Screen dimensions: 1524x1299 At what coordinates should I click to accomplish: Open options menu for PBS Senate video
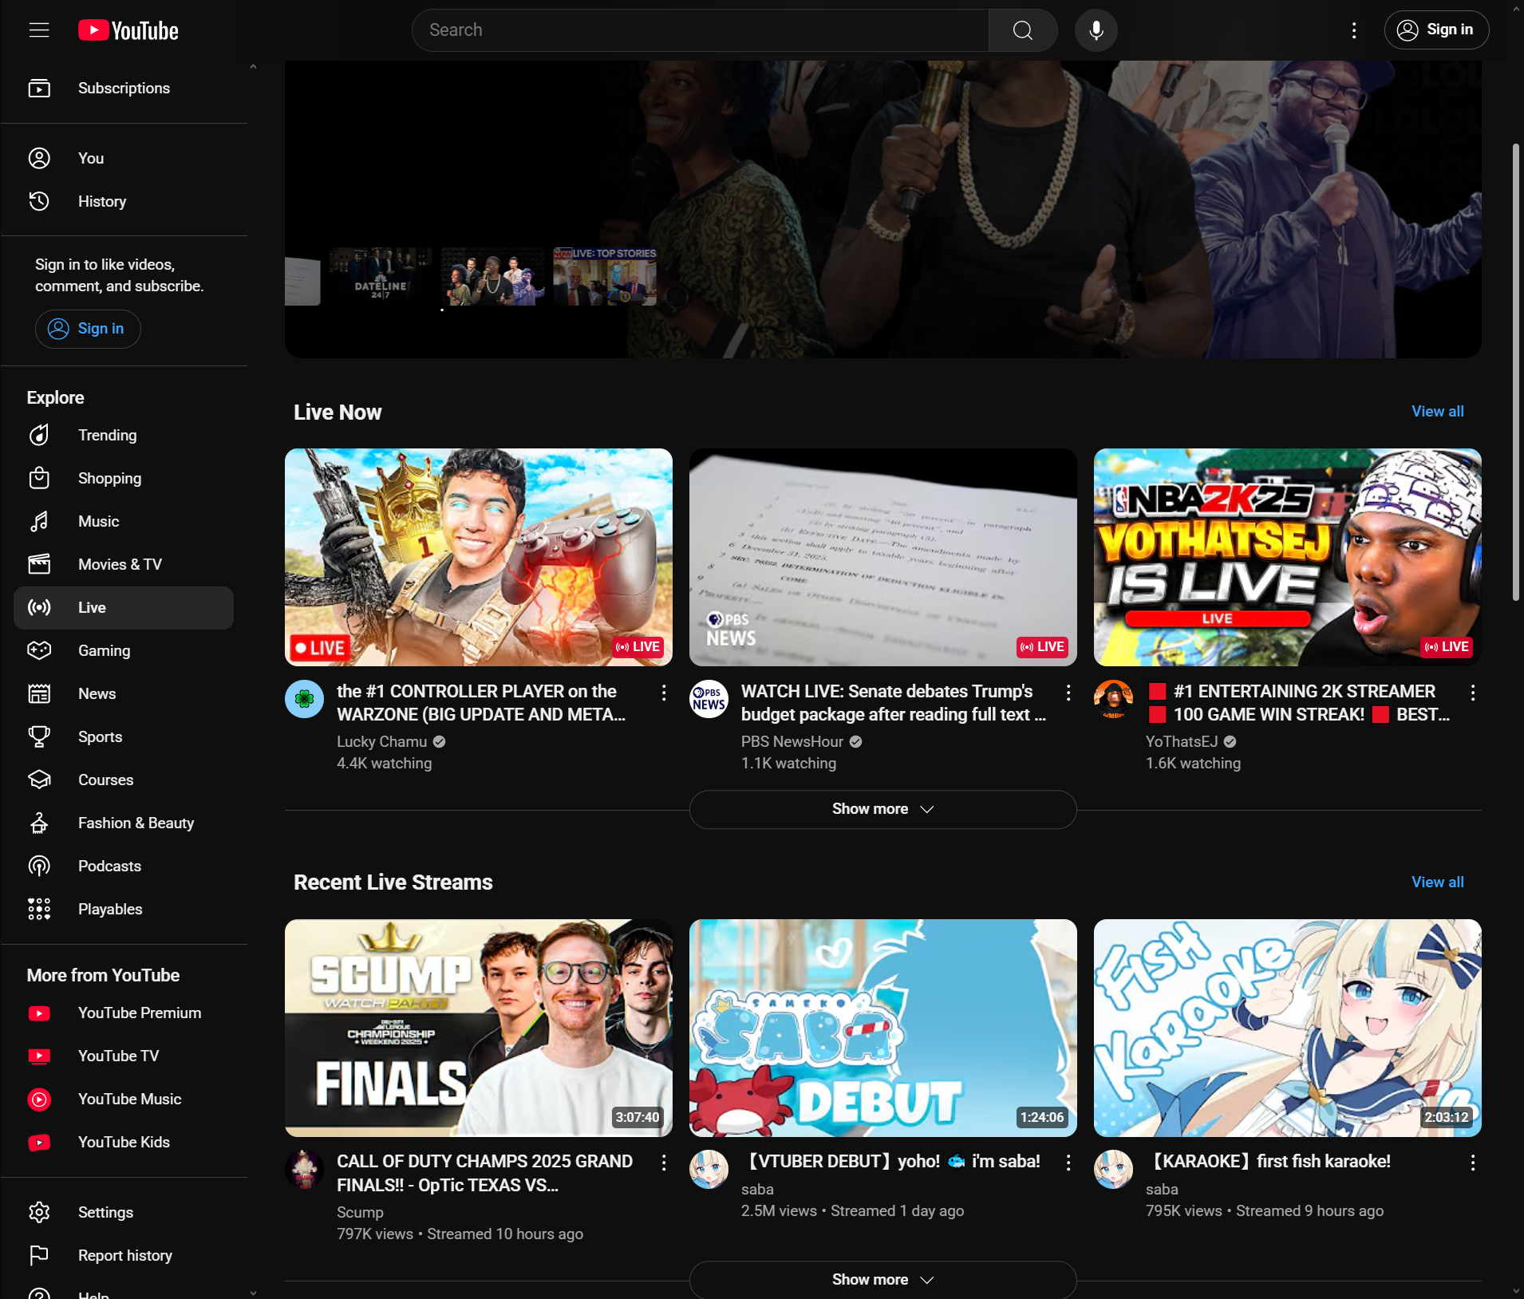point(1068,693)
